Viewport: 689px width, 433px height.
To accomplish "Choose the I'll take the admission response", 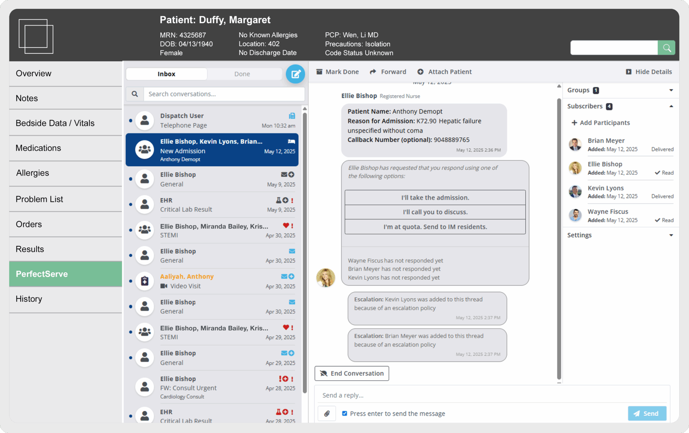I will [x=435, y=197].
